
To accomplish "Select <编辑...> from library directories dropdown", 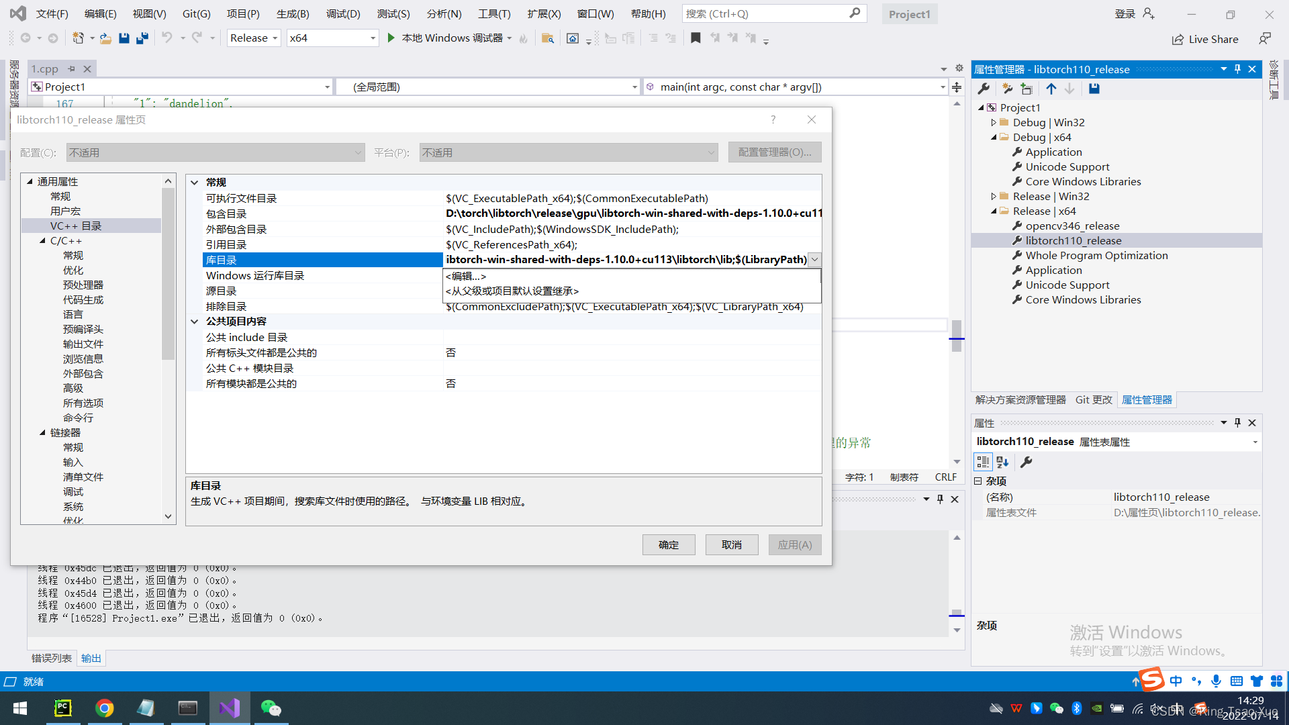I will point(466,276).
